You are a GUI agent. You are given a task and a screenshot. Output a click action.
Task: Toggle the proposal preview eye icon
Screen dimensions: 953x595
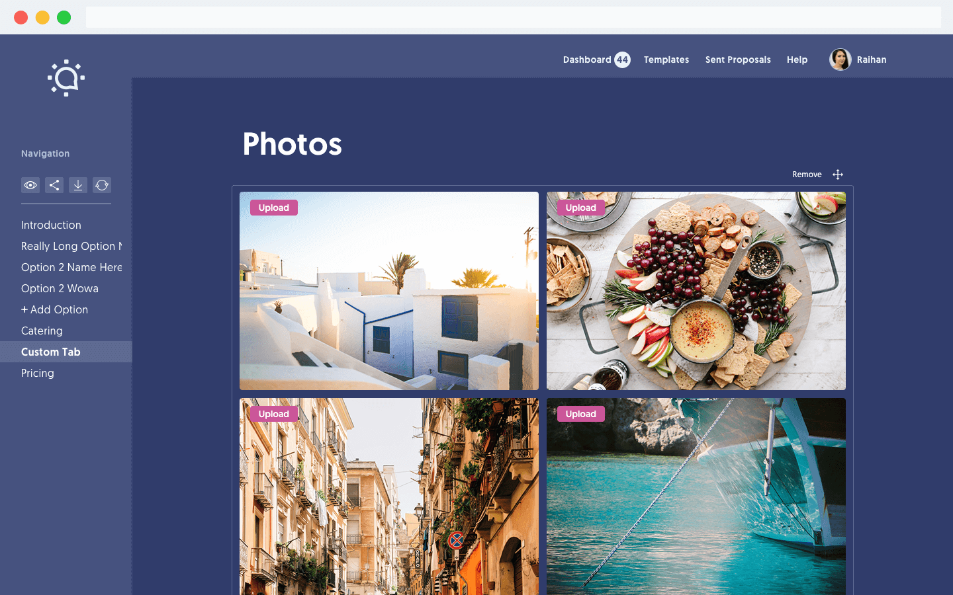[30, 185]
